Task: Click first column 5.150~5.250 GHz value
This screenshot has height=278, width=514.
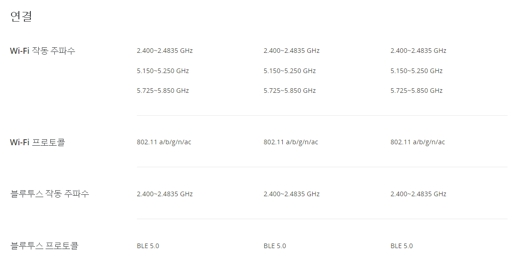Action: pos(163,71)
